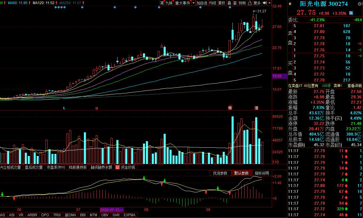Switch to 融资融券余额 tab
This screenshot has height=218, width=363.
(x=102, y=167)
